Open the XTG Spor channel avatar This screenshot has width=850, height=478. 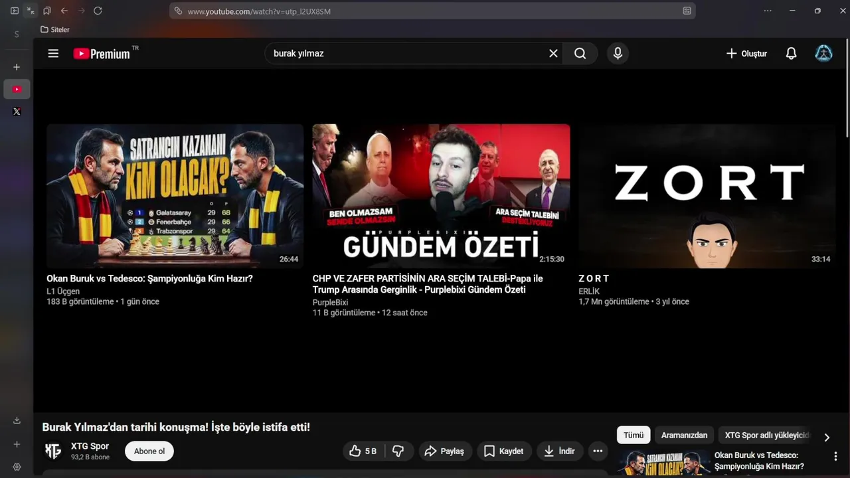(x=52, y=451)
